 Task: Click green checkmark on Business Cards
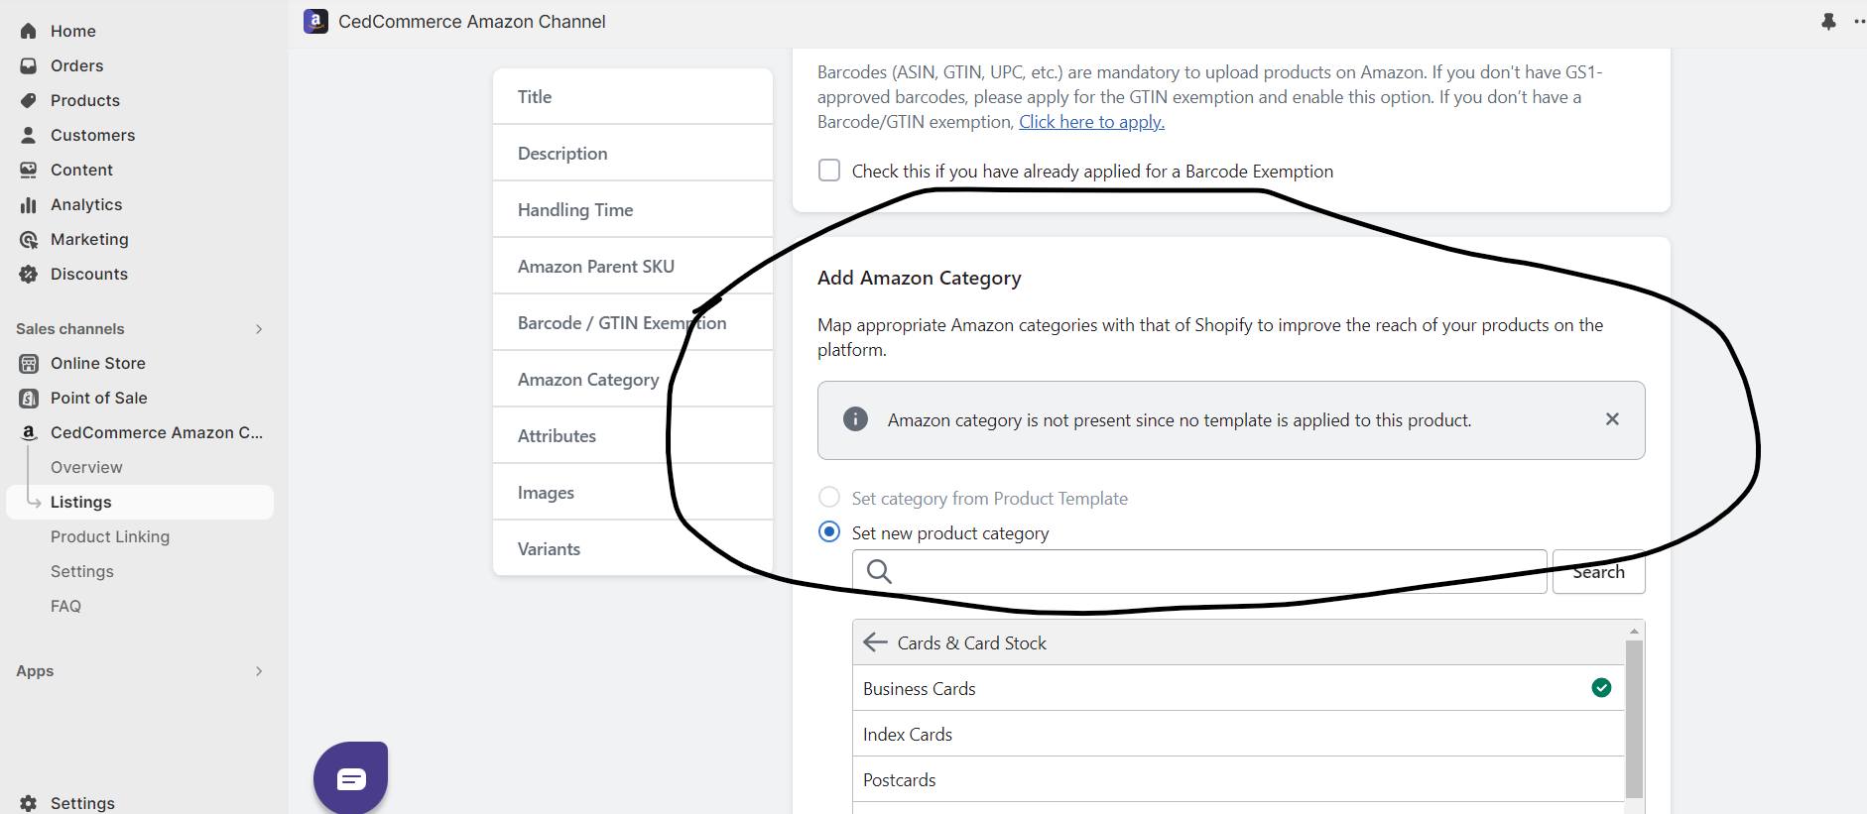[1601, 688]
